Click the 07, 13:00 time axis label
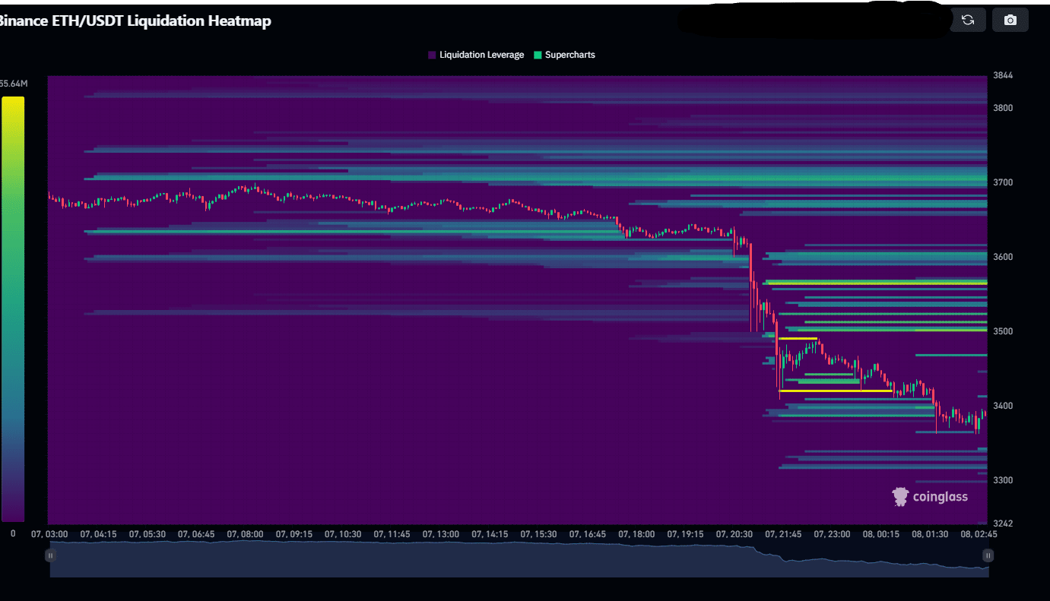 [x=441, y=534]
